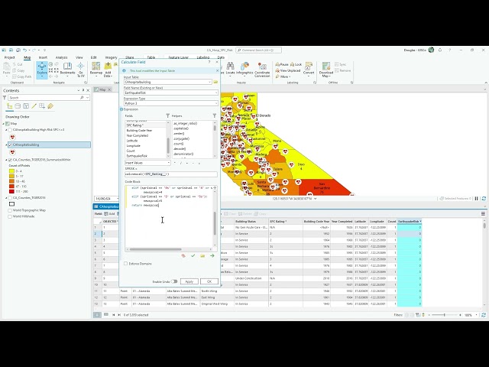The image size is (489, 367).
Task: Toggle CAhospitalbuilding High Risk layer visibility
Action: pos(10,130)
